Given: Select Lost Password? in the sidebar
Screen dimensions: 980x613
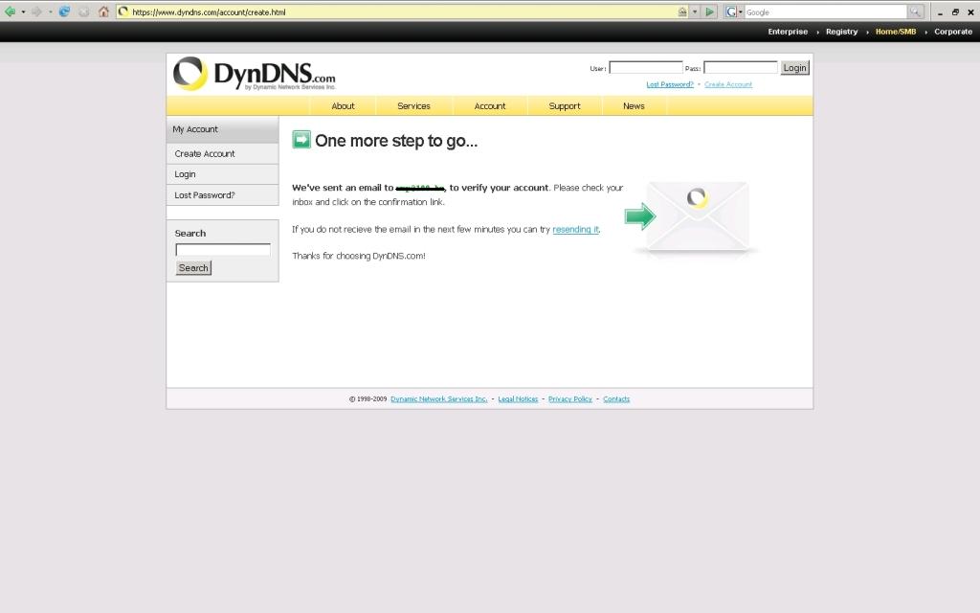Looking at the screenshot, I should click(x=222, y=195).
